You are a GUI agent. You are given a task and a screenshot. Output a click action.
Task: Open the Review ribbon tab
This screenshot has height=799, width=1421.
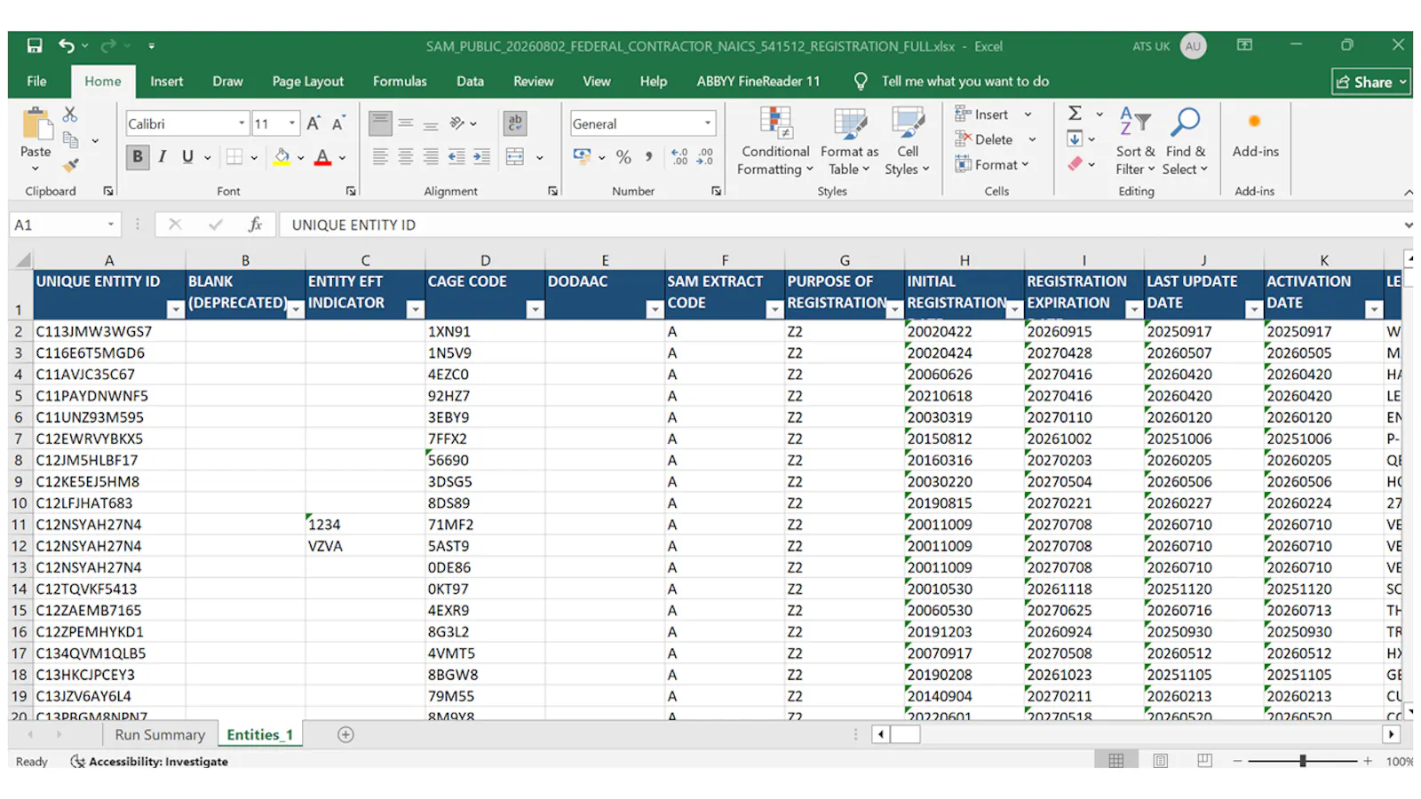pyautogui.click(x=533, y=81)
